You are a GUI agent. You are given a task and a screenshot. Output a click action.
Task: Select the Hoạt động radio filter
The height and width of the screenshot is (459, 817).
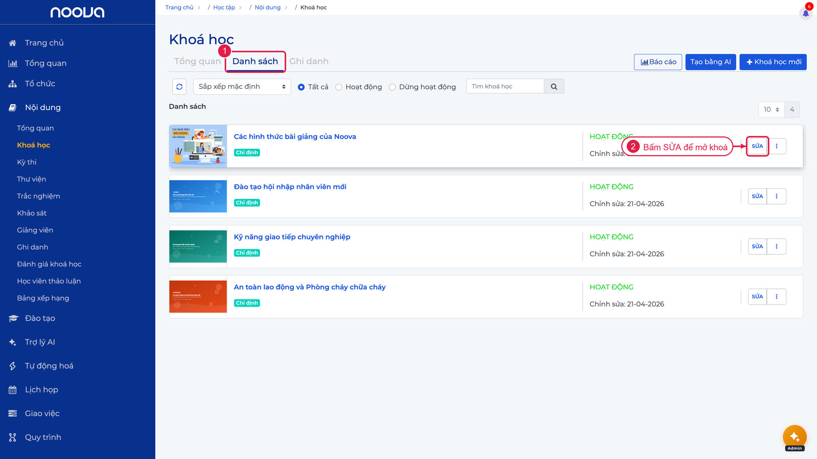(x=339, y=87)
